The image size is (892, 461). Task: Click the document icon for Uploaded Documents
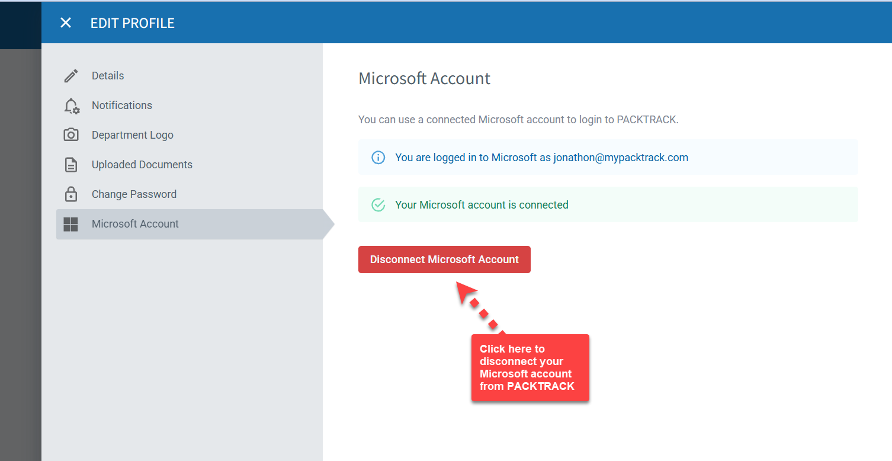[71, 165]
